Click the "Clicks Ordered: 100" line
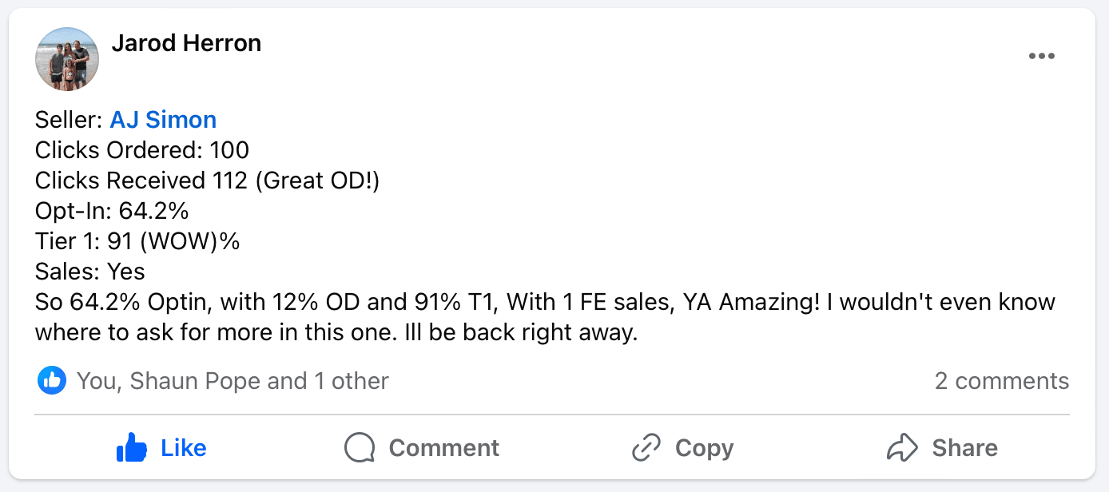 142,150
